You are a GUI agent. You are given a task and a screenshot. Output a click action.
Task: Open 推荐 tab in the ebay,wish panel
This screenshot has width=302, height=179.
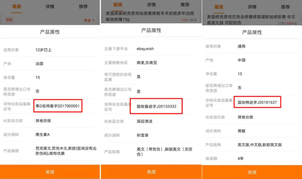click(185, 5)
